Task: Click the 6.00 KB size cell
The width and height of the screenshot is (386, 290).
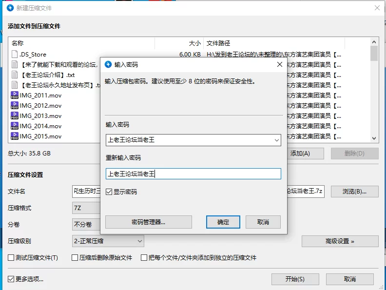Action: click(190, 55)
